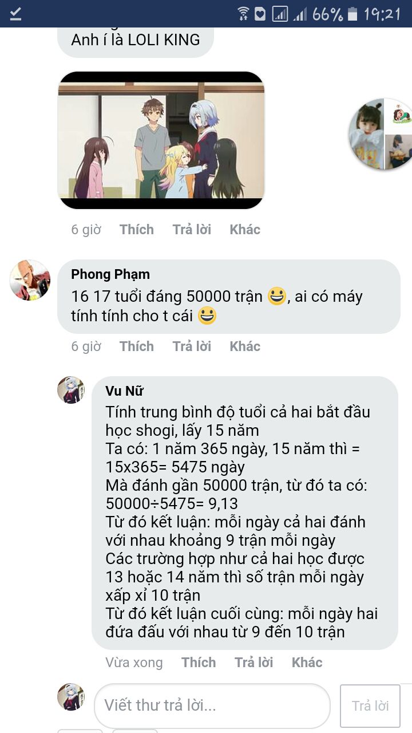Viewport: 412px width, 733px height.
Task: Open the anime image attachment
Action: click(x=161, y=140)
